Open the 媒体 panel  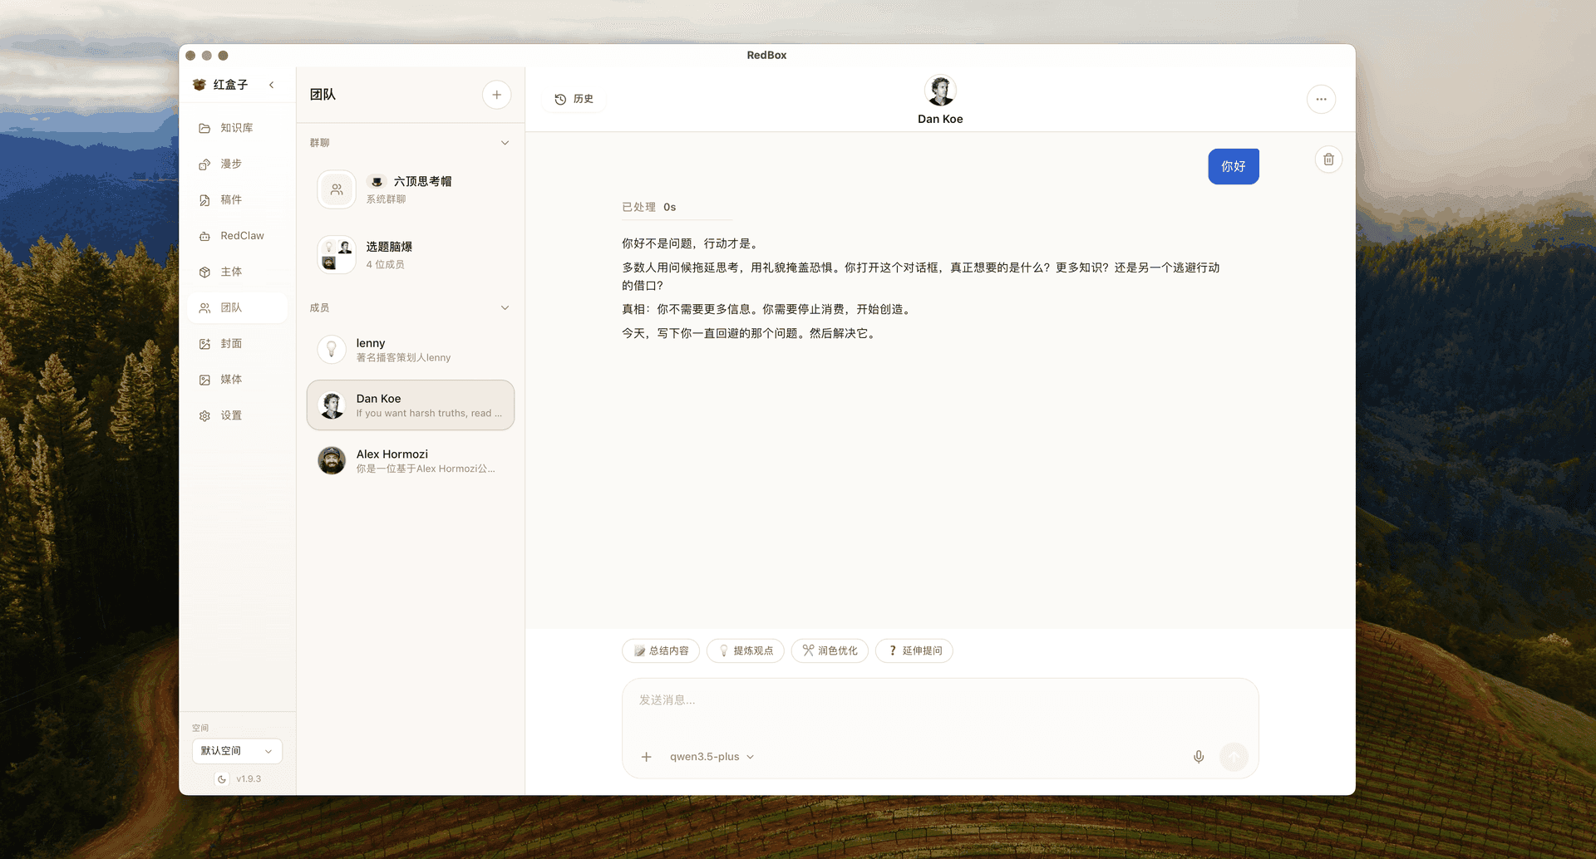coord(236,379)
